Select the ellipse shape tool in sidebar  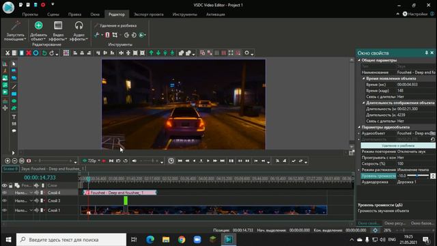coord(14,101)
